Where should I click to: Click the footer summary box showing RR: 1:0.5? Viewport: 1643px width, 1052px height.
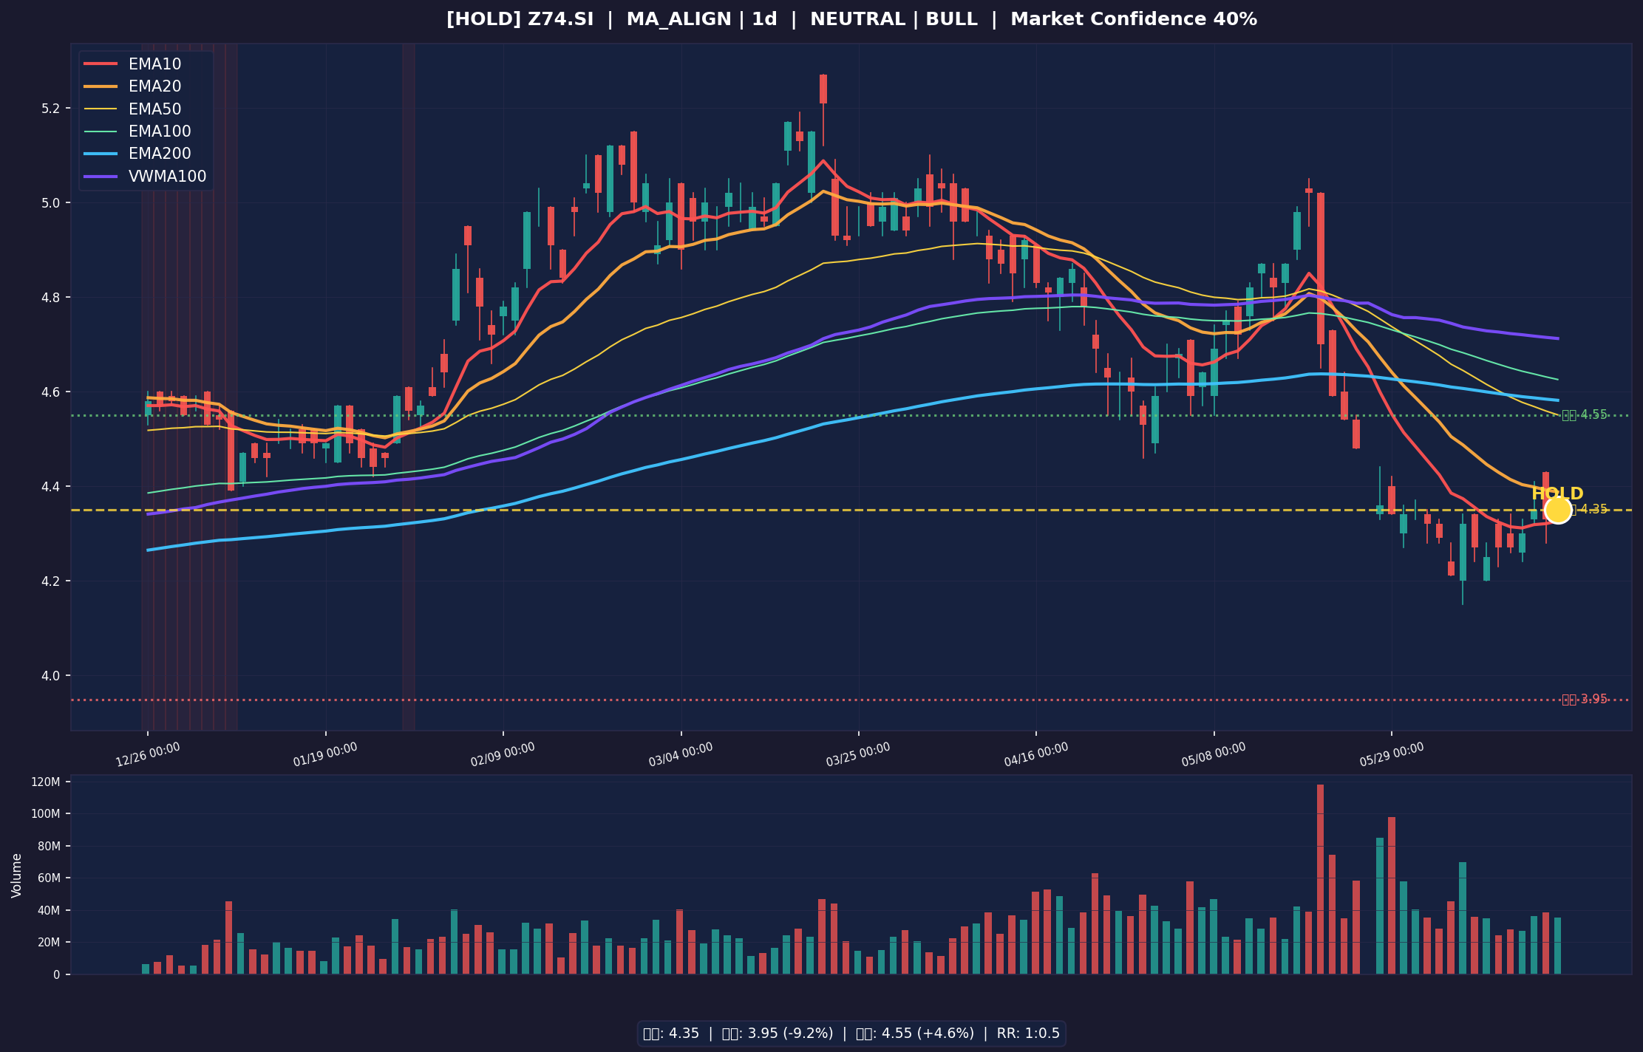click(x=851, y=1034)
